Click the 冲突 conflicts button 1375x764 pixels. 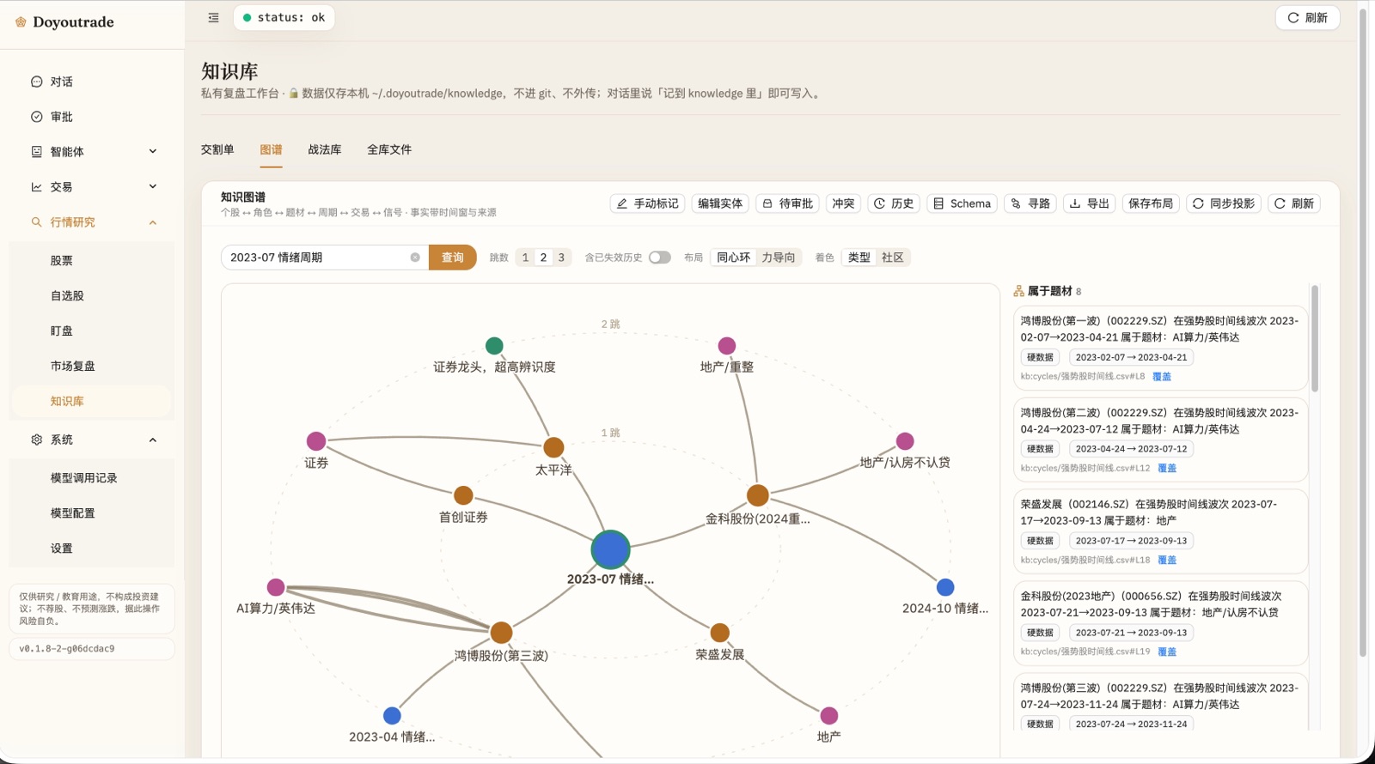tap(843, 203)
